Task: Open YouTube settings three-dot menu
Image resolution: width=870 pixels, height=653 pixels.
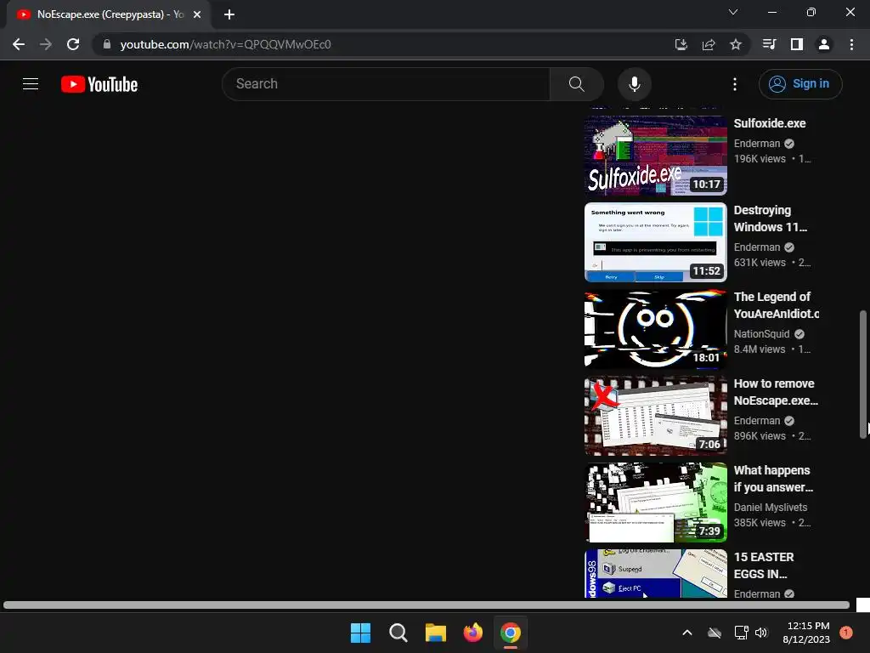Action: pos(735,84)
